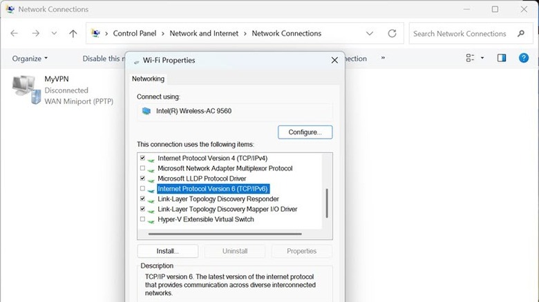The image size is (539, 302).
Task: Click the Discovery Mapper I/O Driver icon
Action: [x=151, y=210]
